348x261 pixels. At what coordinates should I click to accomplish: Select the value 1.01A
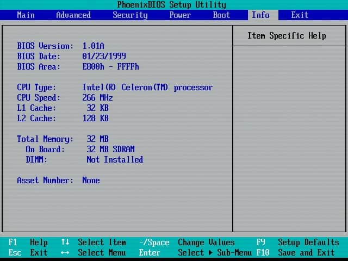tap(93, 46)
